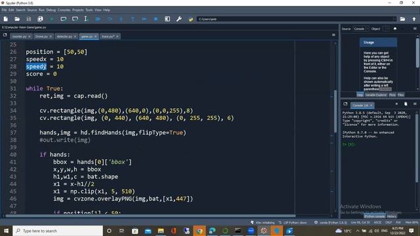Viewport: 420px width, 236px height.
Task: Save the current file with the disk icon
Action: tap(29, 19)
